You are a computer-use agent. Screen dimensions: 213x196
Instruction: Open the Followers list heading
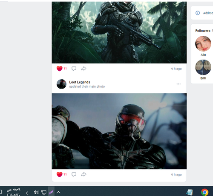(x=203, y=31)
